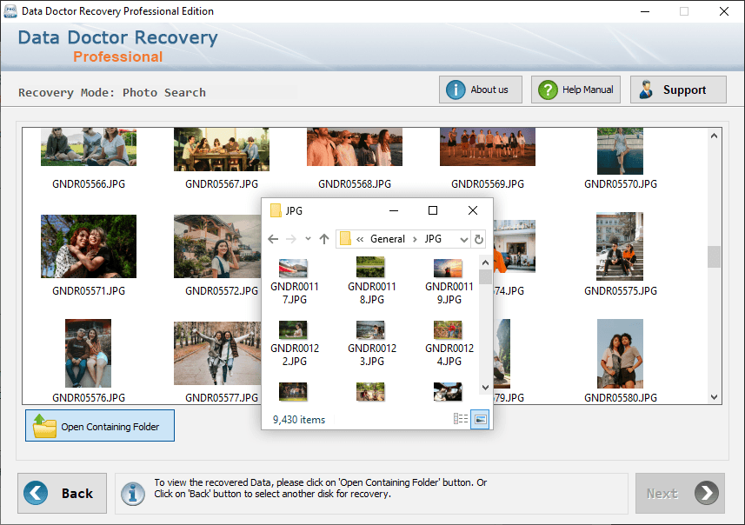The image size is (745, 525).
Task: Click scroll up arrow of main photo list
Action: (x=714, y=136)
